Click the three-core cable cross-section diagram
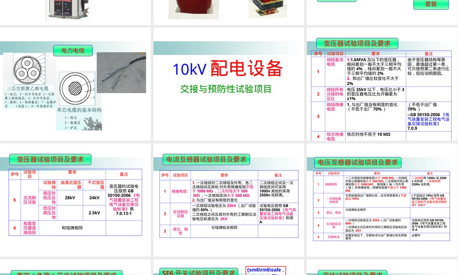Viewport: 458px width, 275px height. coord(29,69)
